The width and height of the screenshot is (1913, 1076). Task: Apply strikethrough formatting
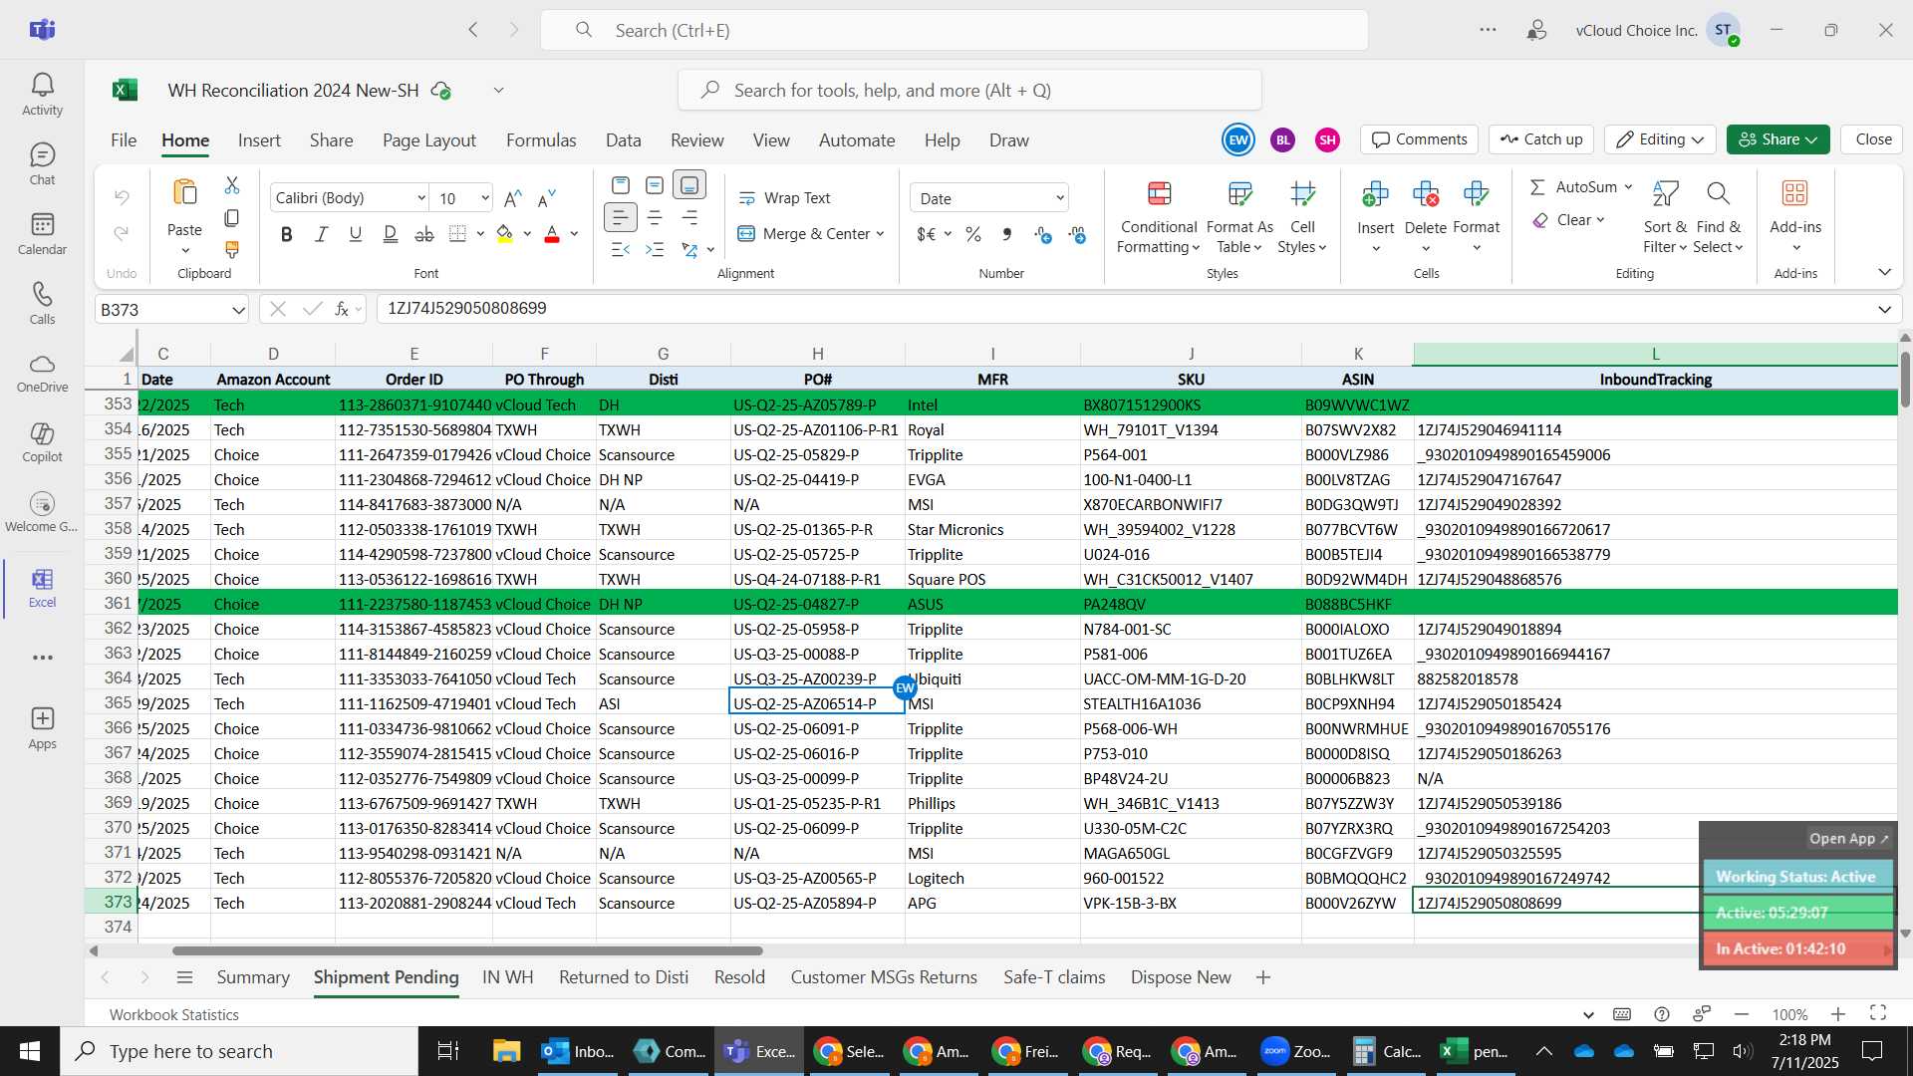pyautogui.click(x=424, y=234)
